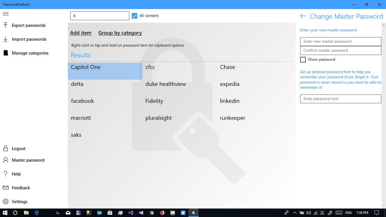Open the ENG language switcher
The width and height of the screenshot is (386, 217).
[x=348, y=212]
